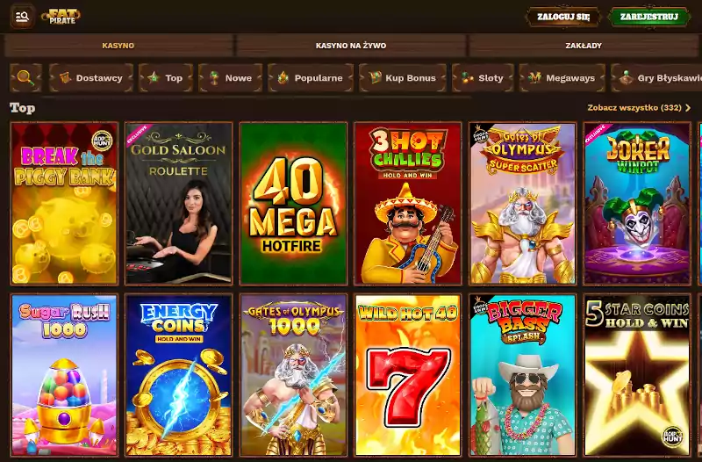This screenshot has width=702, height=462.
Task: Open the magnifying glass search filter
Action: pos(26,78)
